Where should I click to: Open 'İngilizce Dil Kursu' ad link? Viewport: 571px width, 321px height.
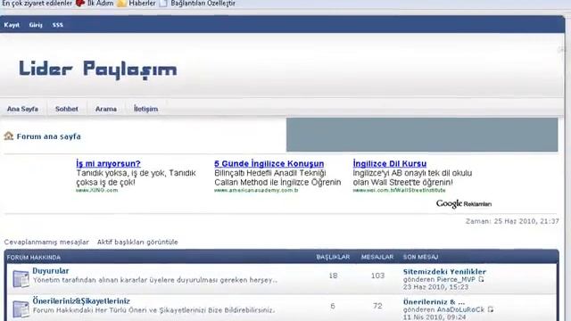click(x=390, y=164)
